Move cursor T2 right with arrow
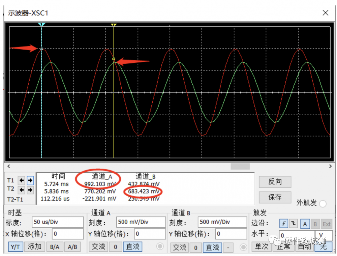This screenshot has width=337, height=256. click(30, 190)
